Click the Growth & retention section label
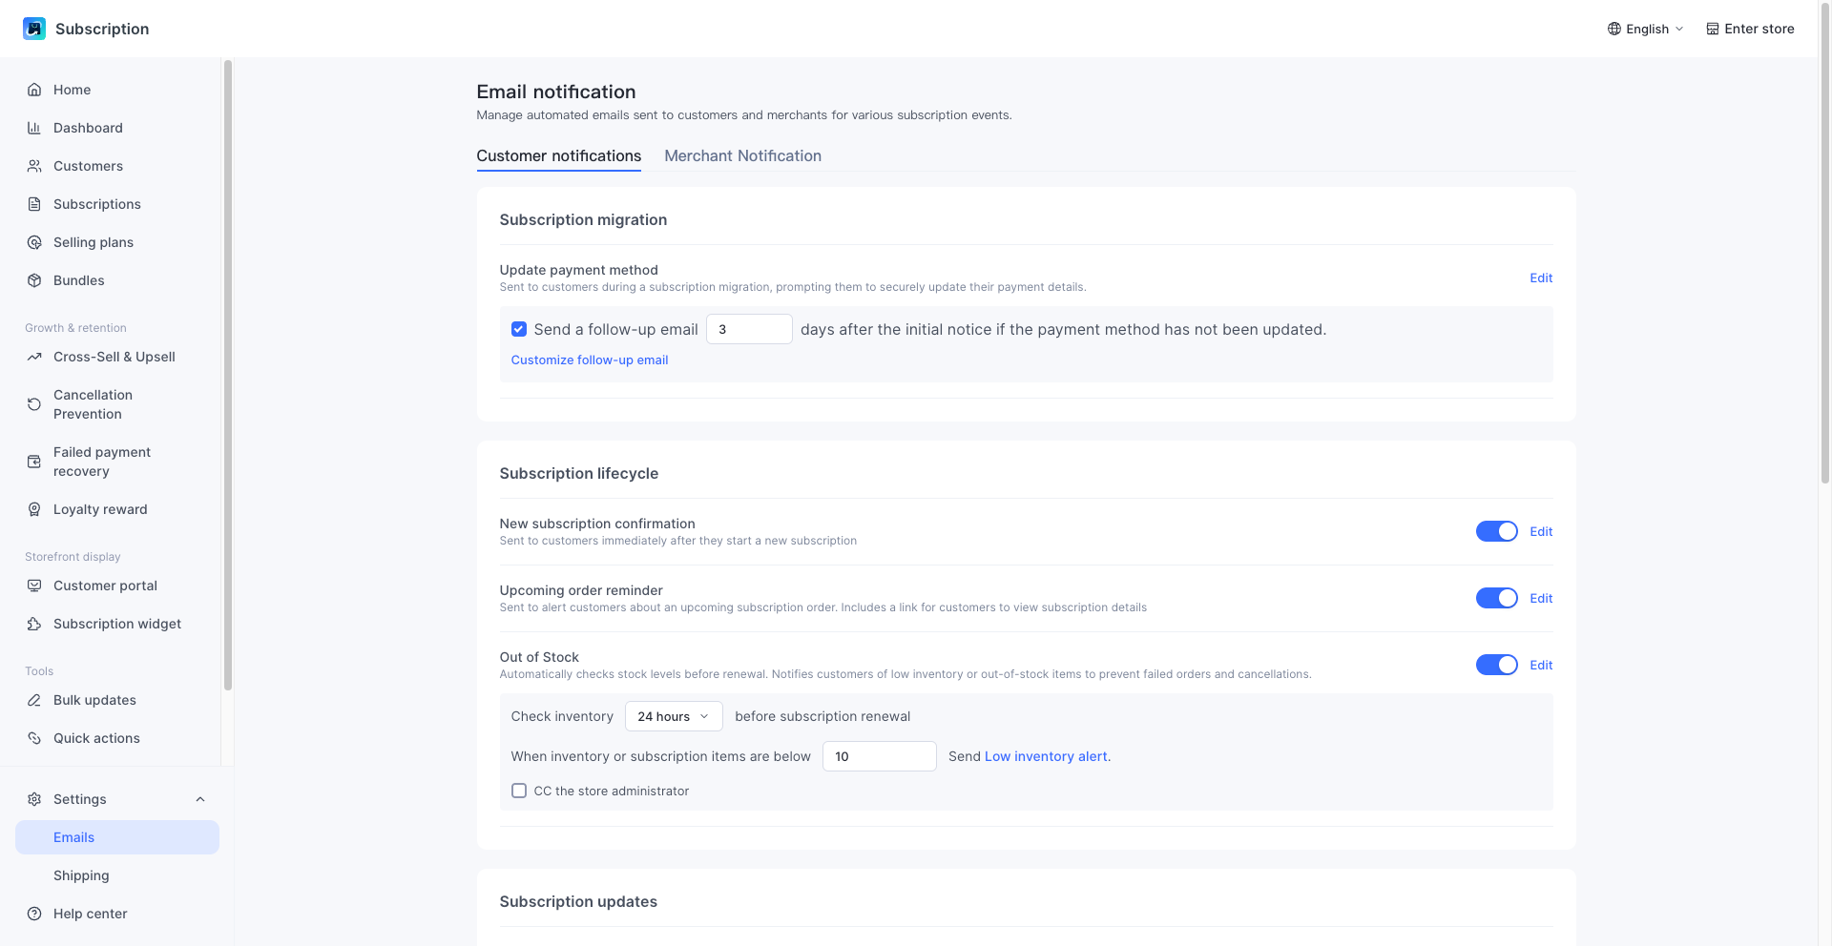Screen dimensions: 1832x946 pos(75,328)
